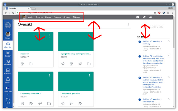
Task: Open files folder icon on Engineering skills card
Action: (x=49, y=104)
